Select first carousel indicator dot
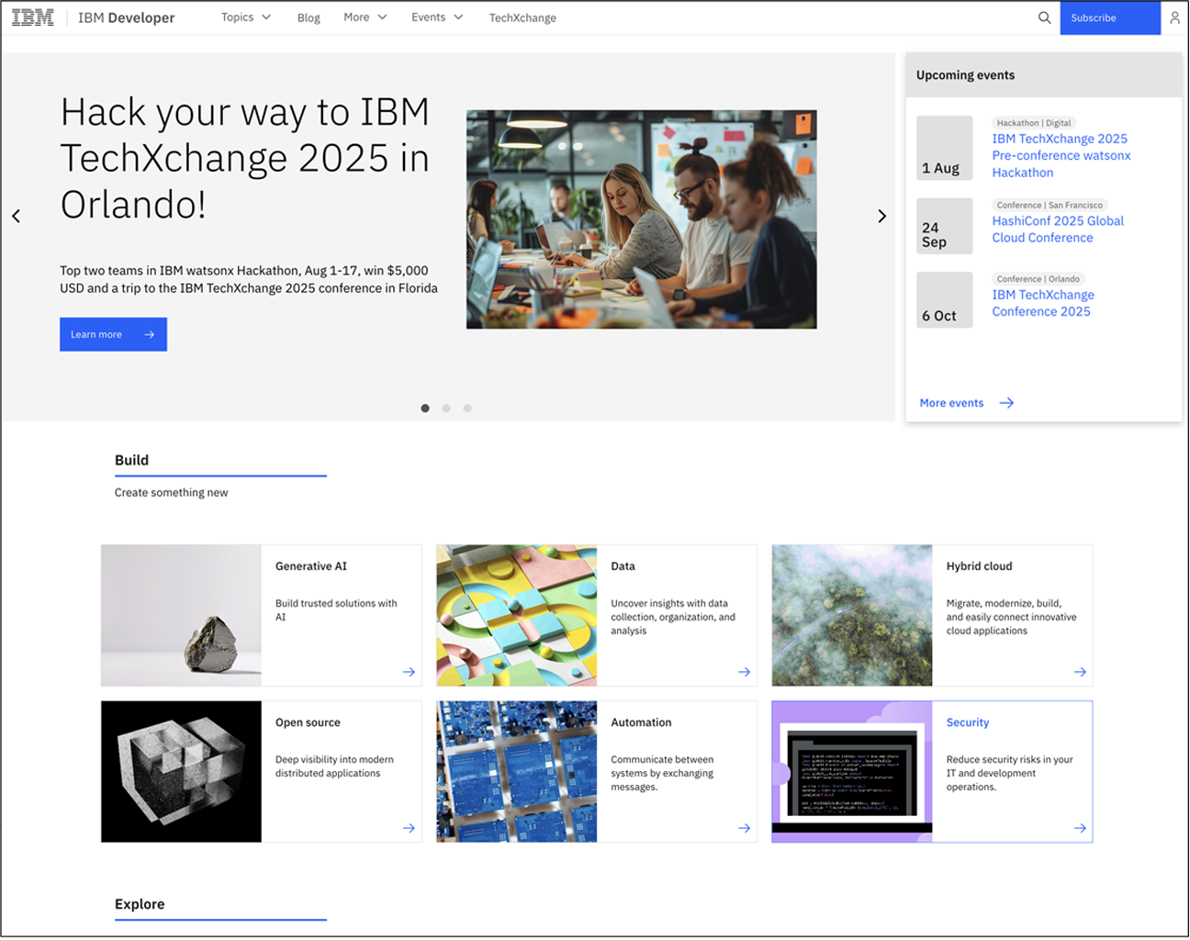This screenshot has height=940, width=1190. coord(425,408)
